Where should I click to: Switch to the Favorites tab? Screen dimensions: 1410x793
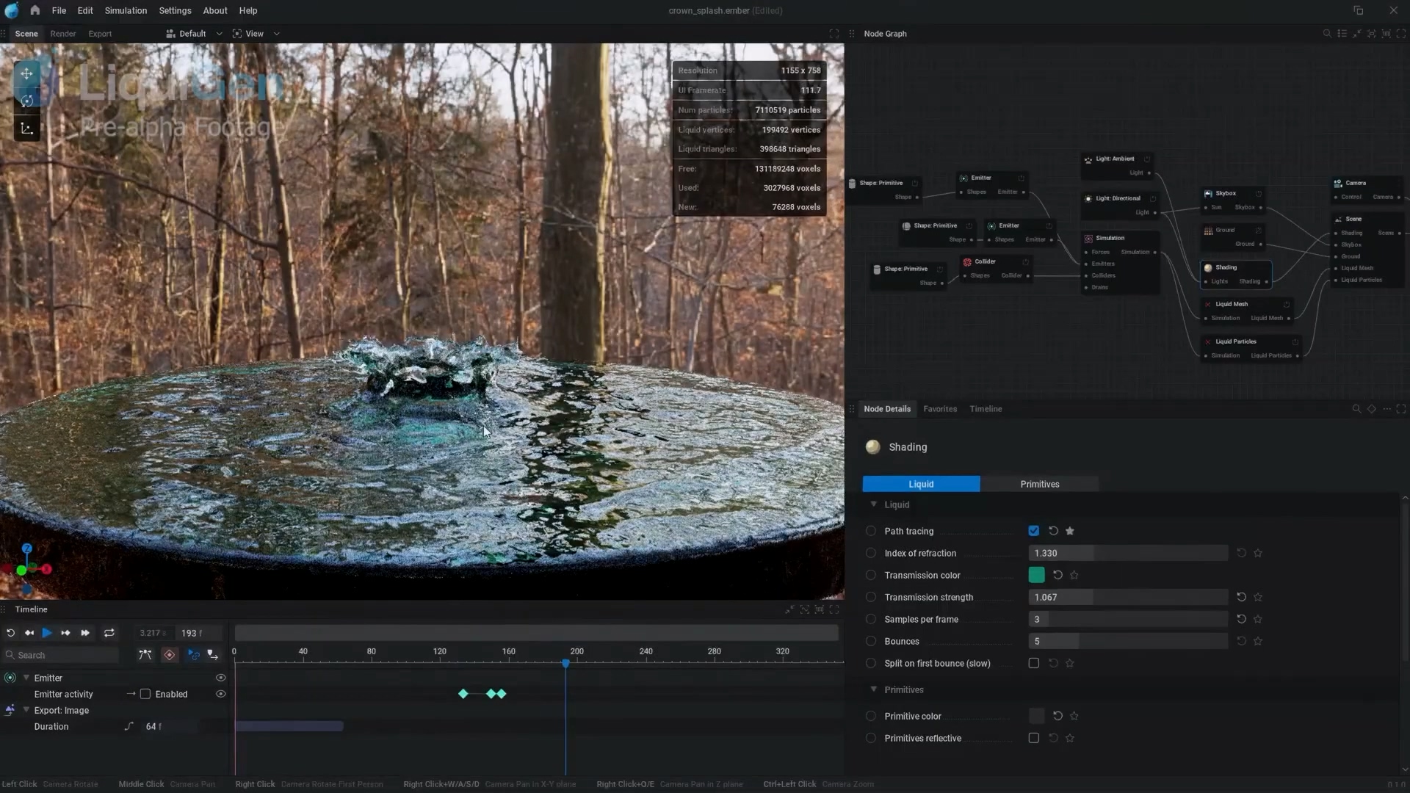(940, 409)
